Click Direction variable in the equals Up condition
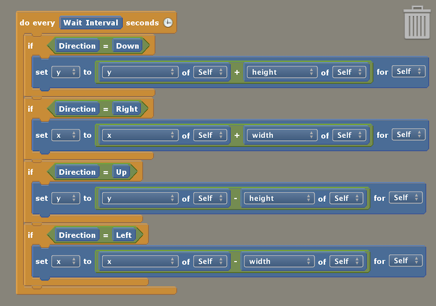 pos(77,172)
